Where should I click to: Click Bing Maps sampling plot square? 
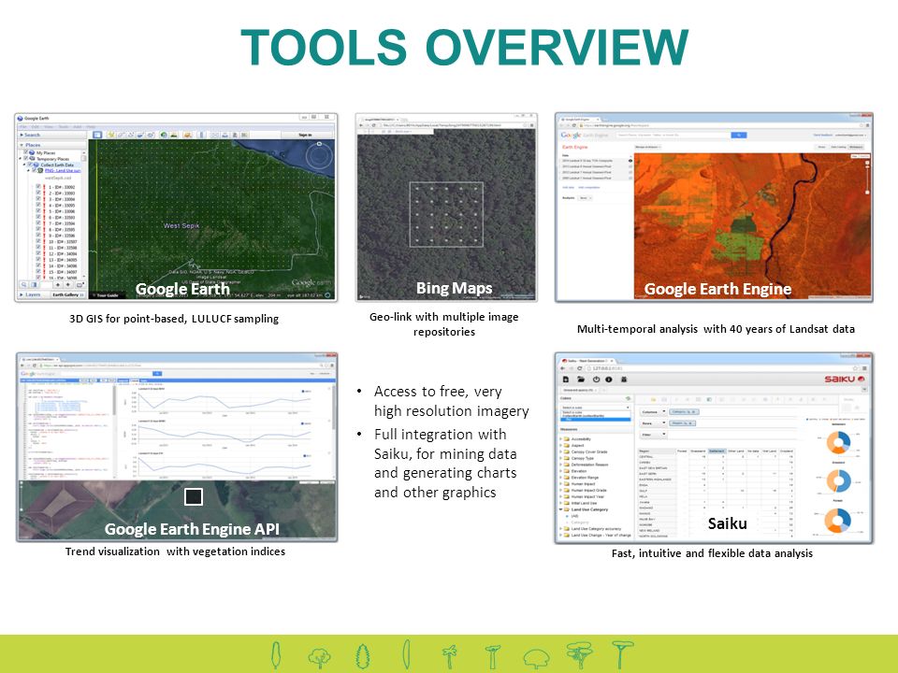click(446, 215)
